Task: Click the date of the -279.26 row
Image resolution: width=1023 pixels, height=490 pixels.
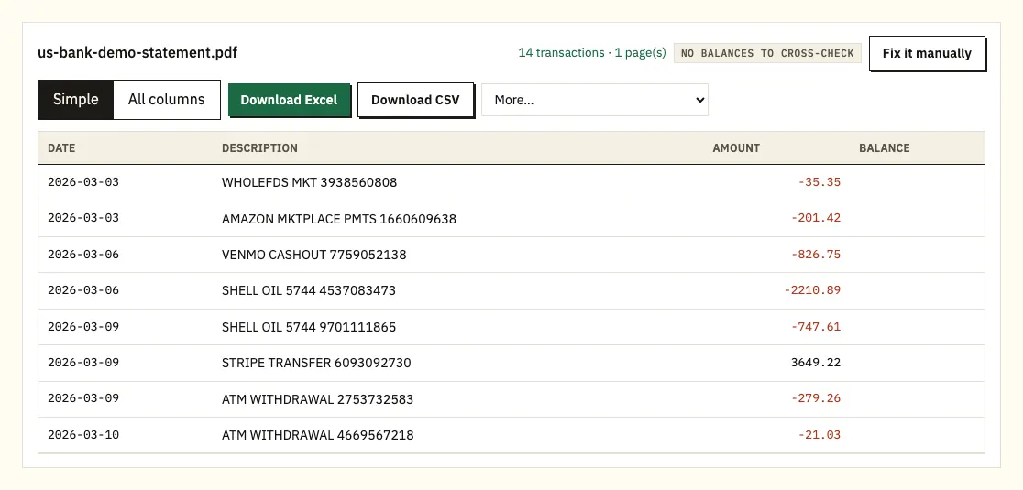Action: click(83, 398)
